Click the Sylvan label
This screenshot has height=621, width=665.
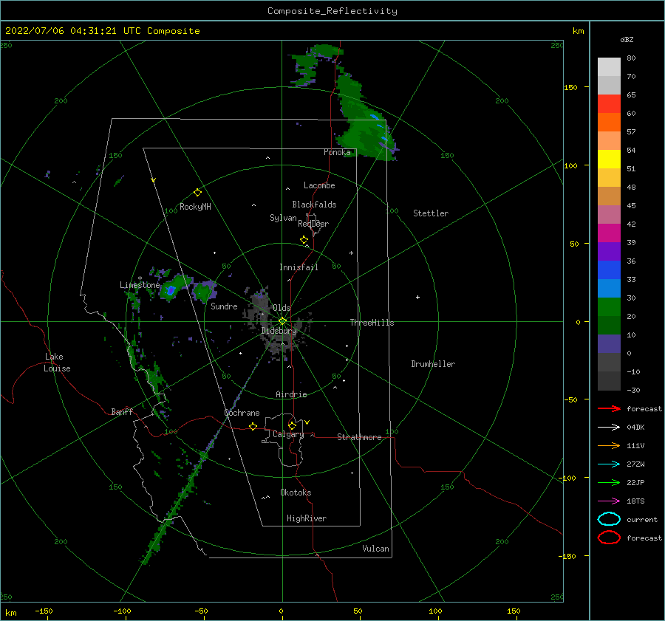point(283,218)
